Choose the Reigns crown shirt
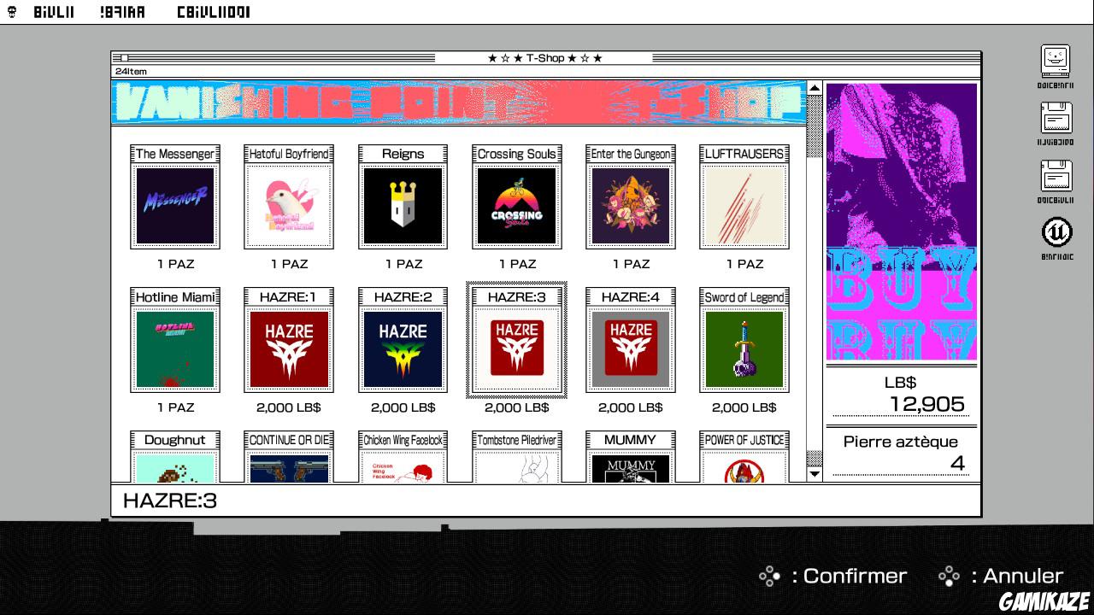 tap(403, 206)
